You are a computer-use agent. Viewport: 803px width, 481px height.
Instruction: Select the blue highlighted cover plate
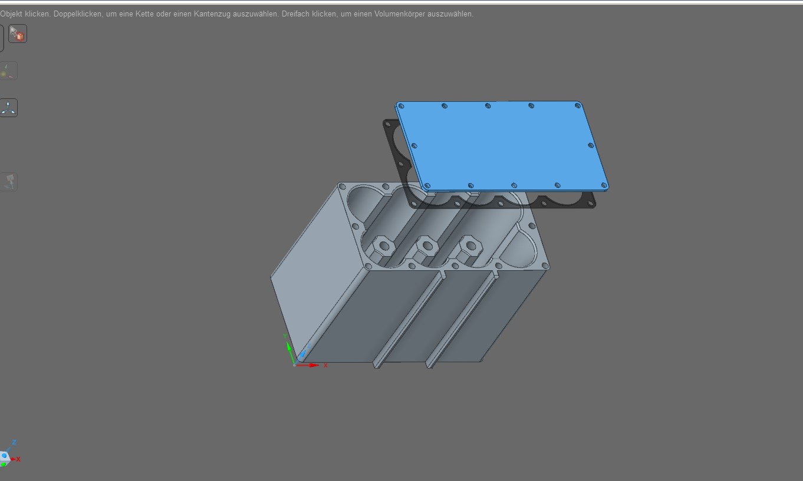(501, 147)
